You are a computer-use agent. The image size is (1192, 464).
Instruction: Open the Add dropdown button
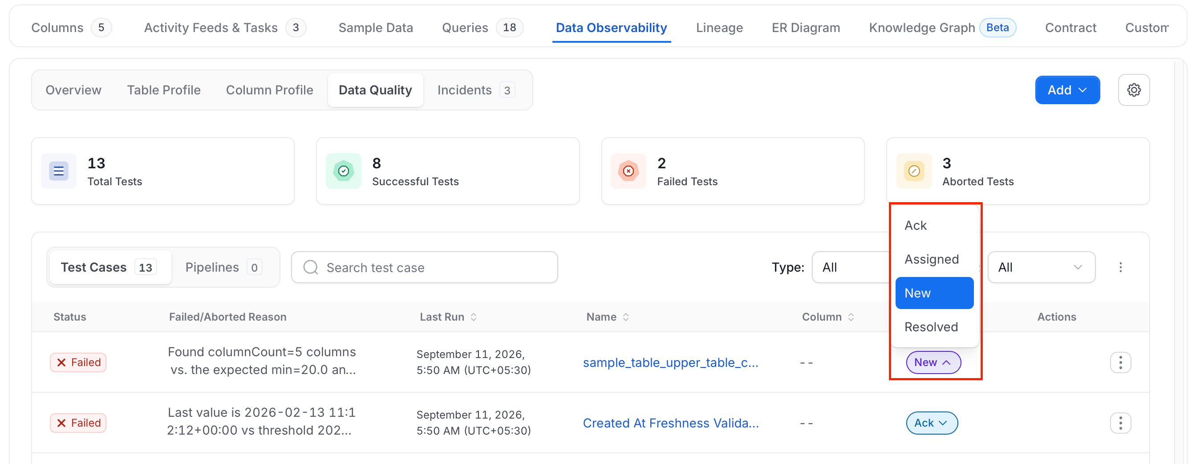(x=1067, y=90)
